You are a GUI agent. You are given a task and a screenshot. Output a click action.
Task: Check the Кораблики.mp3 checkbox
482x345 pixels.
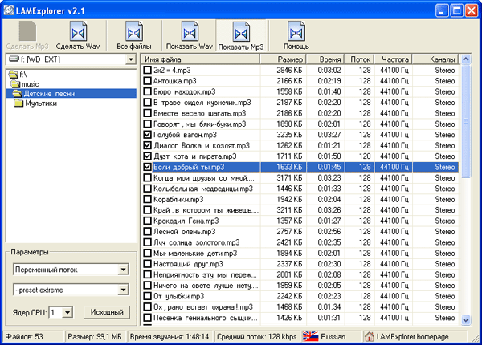(148, 199)
